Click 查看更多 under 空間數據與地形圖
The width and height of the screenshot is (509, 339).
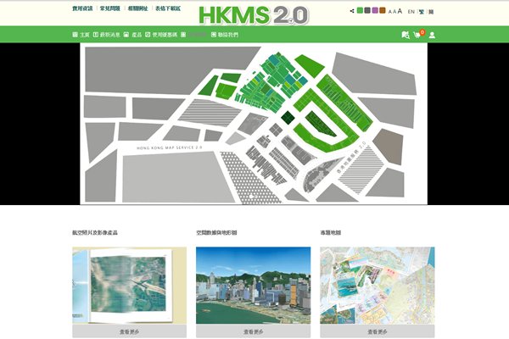click(253, 331)
